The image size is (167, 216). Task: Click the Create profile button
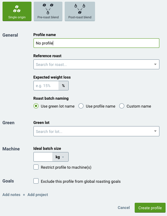[150, 208]
